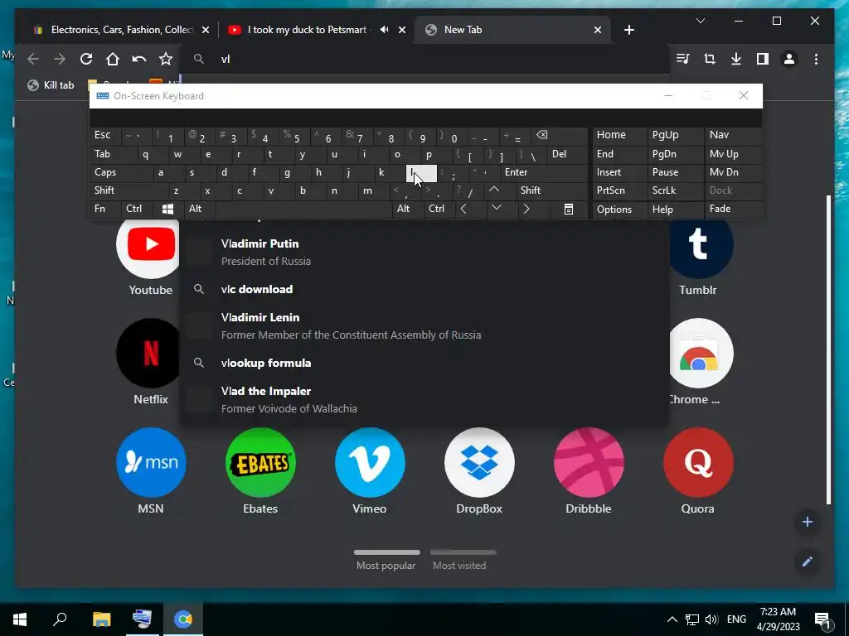Image resolution: width=849 pixels, height=636 pixels.
Task: Close the I took my duck tab
Action: [402, 30]
